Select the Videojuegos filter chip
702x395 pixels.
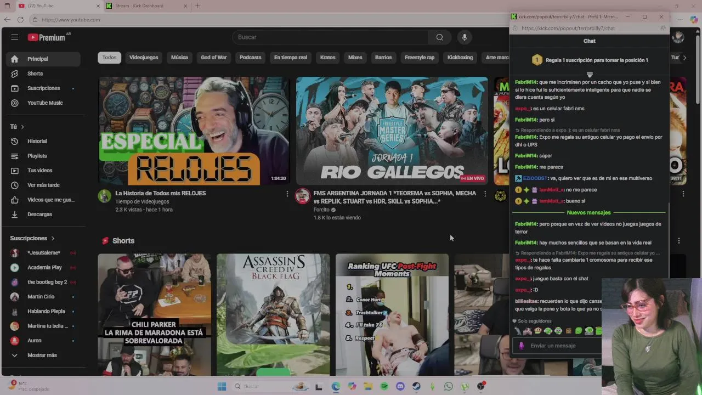[x=144, y=58]
